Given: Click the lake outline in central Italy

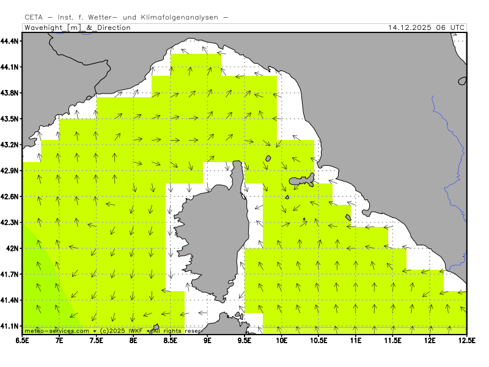Looking at the screenshot, I should coord(463,81).
